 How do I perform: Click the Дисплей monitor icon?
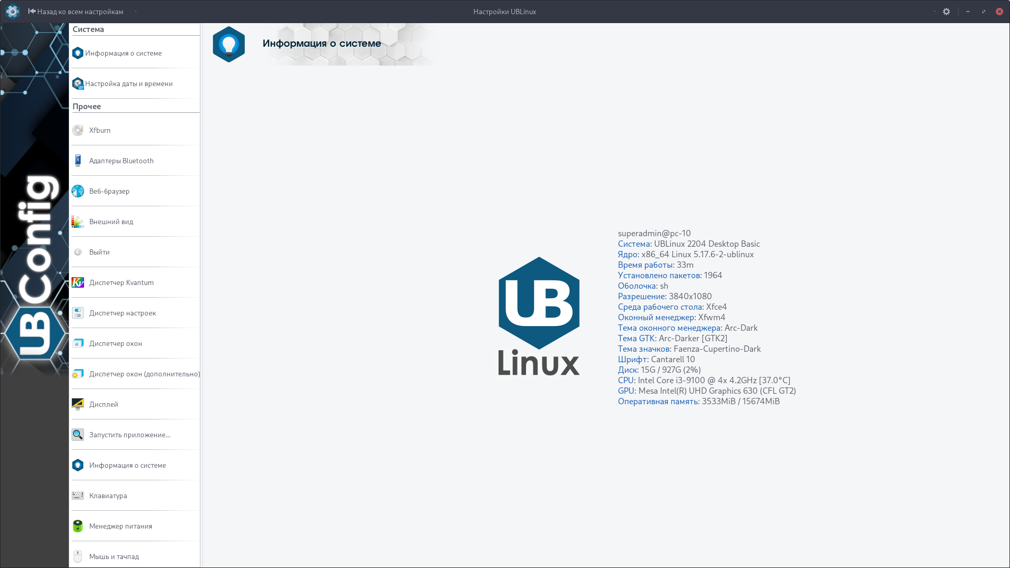point(78,404)
